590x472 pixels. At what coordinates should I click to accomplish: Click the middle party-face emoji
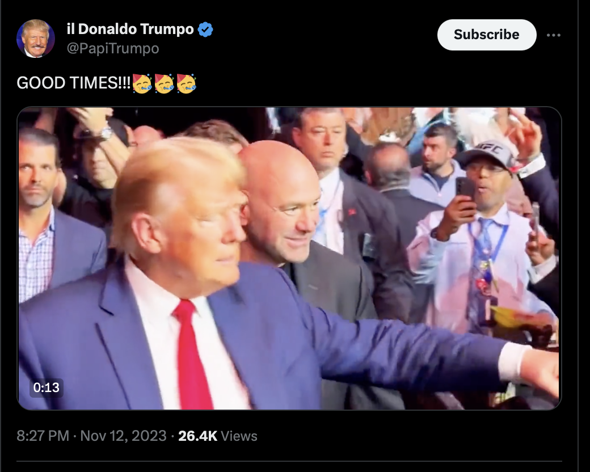[x=164, y=83]
